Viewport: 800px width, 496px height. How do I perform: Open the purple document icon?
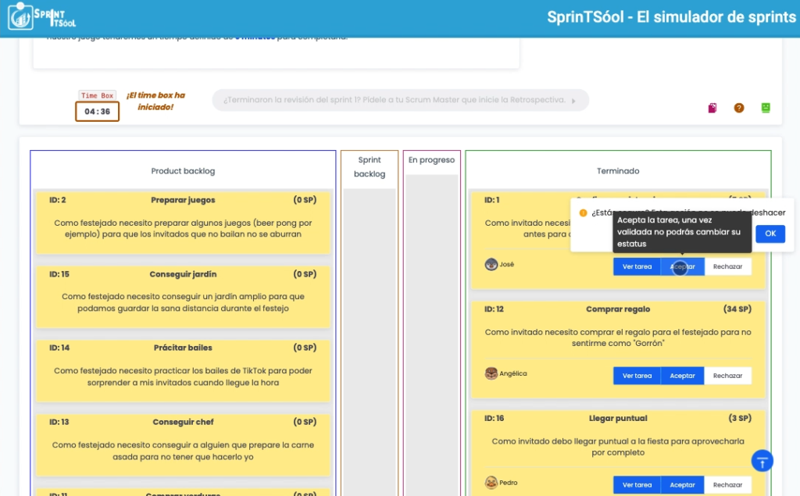712,108
